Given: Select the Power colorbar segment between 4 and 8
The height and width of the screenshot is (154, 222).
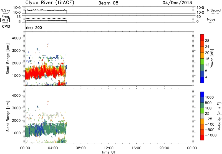Looking at the screenshot, I should click(202, 74).
